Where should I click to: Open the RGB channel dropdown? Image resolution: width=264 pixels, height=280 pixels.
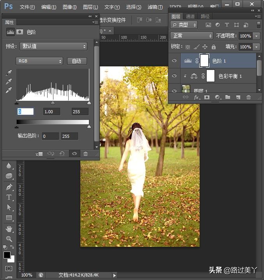tap(39, 61)
